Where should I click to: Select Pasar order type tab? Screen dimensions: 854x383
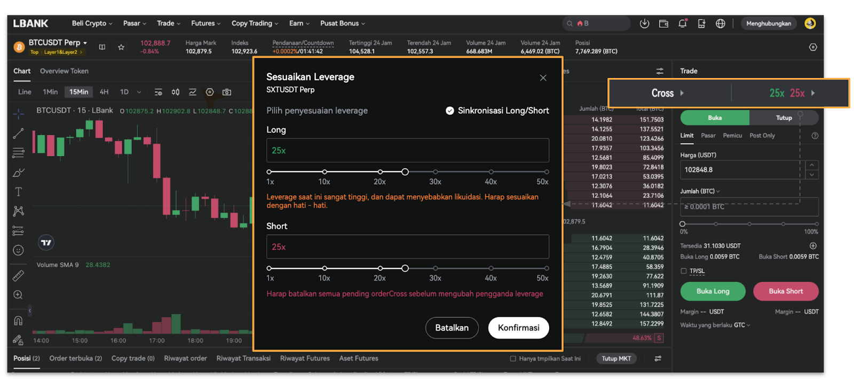[x=708, y=135]
